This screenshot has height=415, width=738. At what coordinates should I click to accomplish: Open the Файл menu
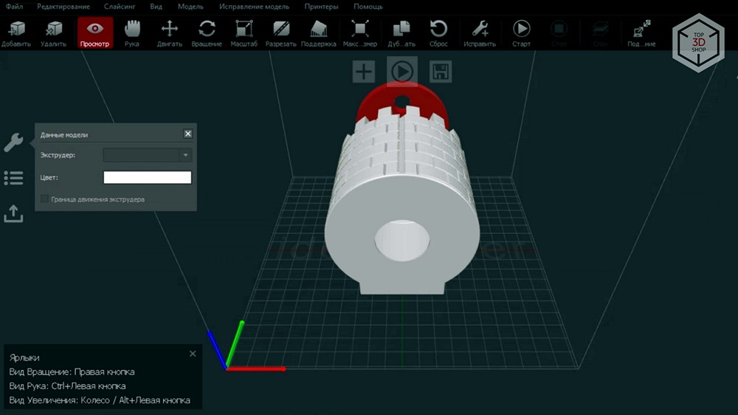tap(14, 7)
